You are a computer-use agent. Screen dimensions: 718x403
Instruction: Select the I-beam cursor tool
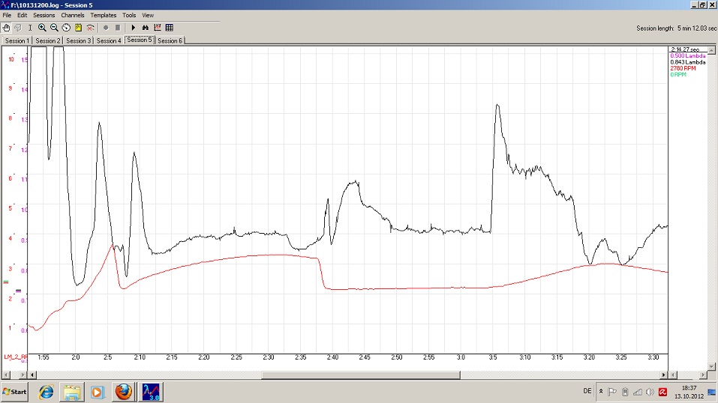29,28
